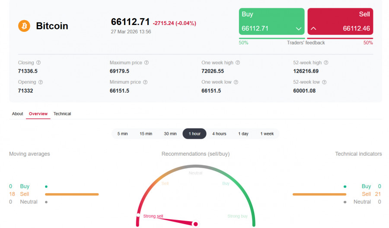Click the One week high help icon
This screenshot has width=389, height=228.
238,62
